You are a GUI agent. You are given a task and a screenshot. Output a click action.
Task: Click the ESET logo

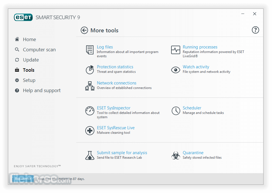point(23,17)
